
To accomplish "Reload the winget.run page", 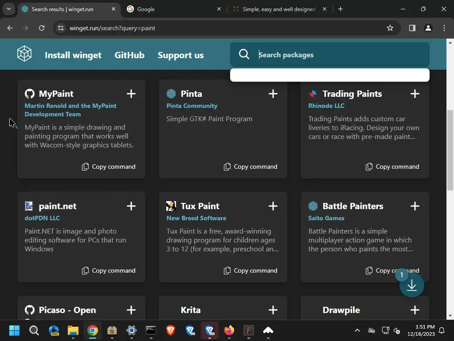I will [x=42, y=28].
